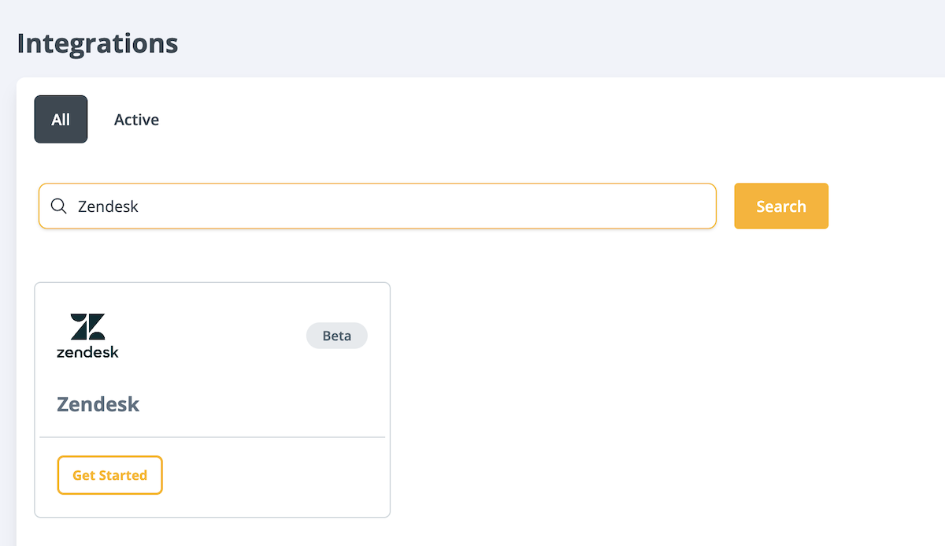Screen dimensions: 945x546
Task: Begin Zendesk setup via Get Started
Action: coord(109,474)
